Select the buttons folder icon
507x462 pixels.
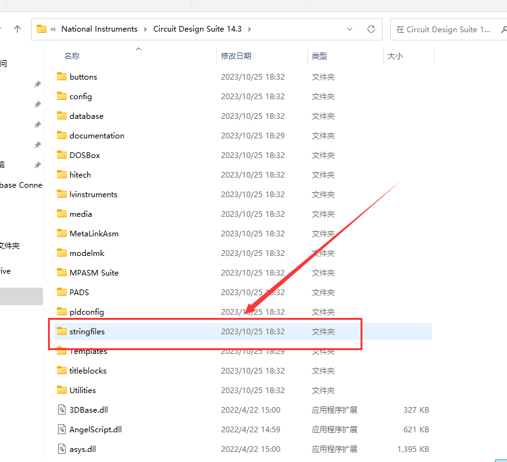point(61,76)
